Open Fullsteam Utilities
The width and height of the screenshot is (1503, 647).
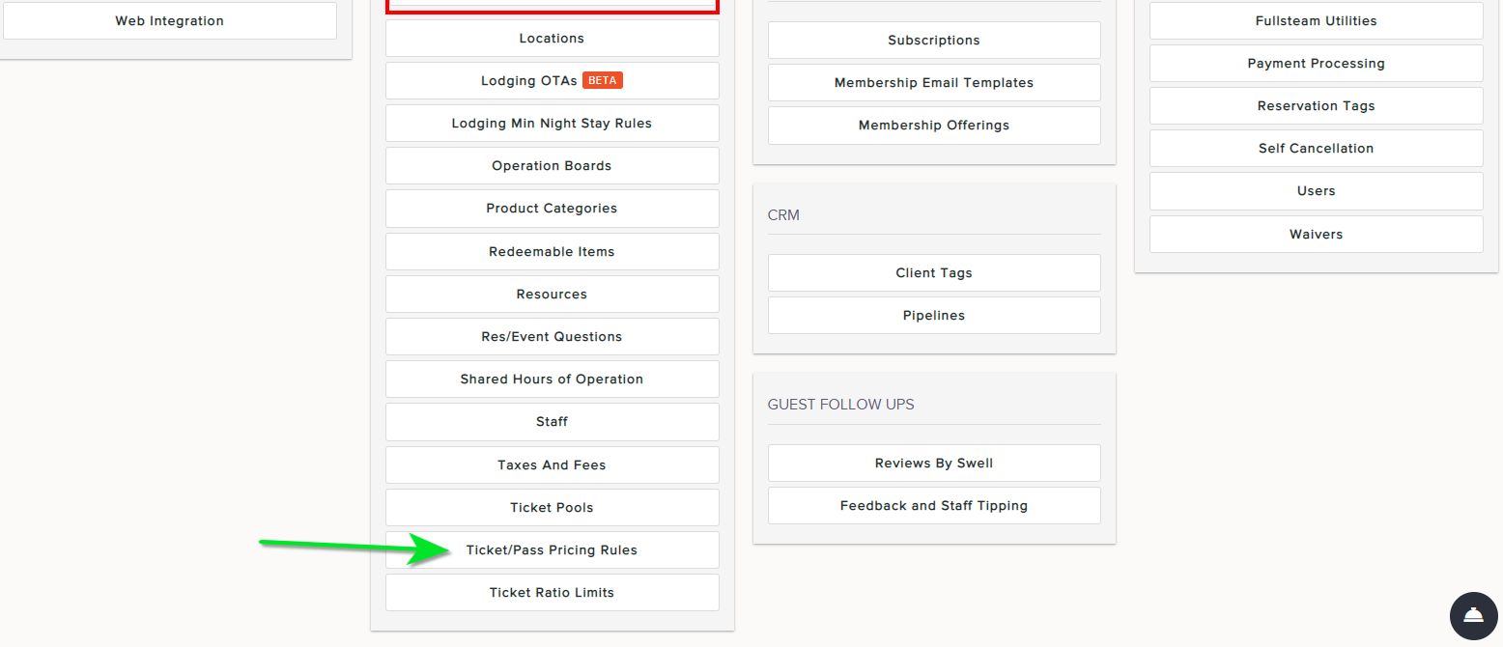(1316, 20)
